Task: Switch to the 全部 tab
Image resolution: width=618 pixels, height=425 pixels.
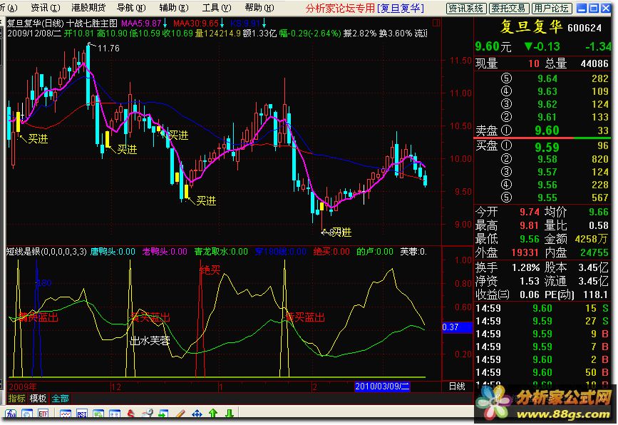Action: (60, 398)
